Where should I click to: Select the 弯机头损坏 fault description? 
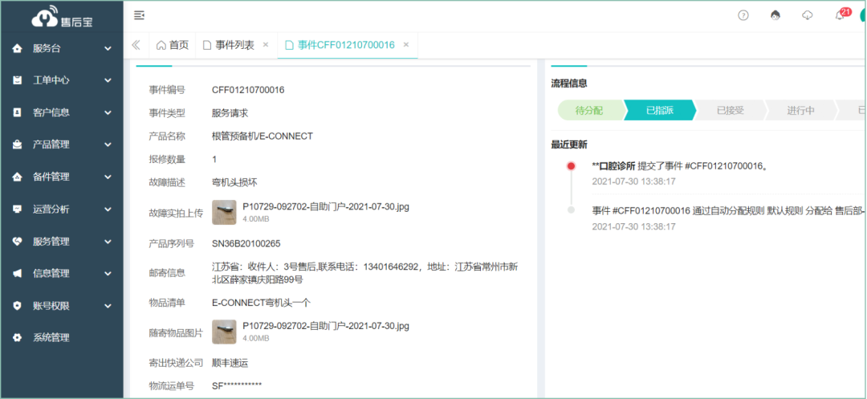coord(234,182)
